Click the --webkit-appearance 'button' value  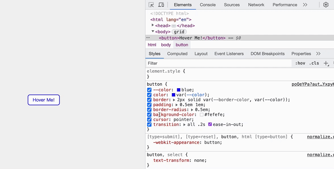pos(212,142)
